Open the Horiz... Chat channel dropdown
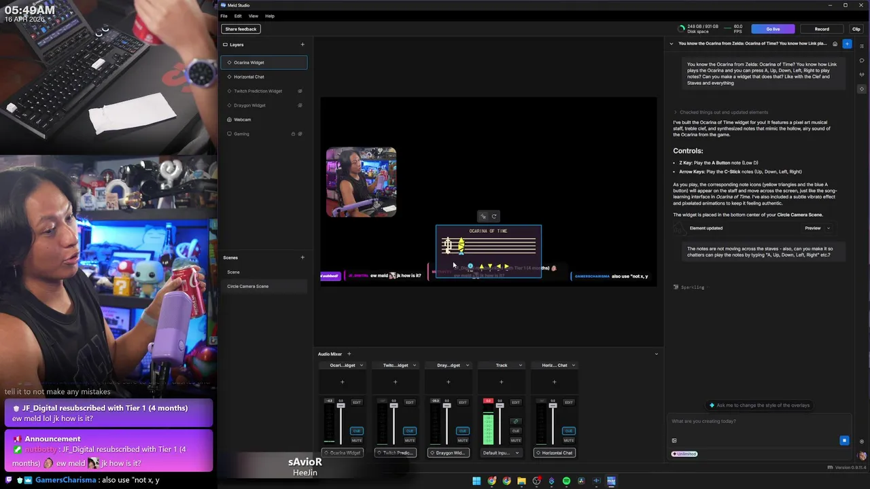Screen dimensions: 870x489 tap(574, 365)
